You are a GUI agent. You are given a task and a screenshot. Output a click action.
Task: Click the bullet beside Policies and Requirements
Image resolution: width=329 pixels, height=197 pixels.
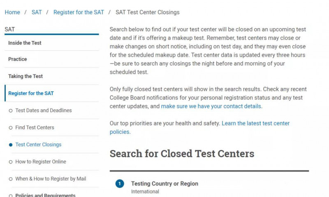11,196
